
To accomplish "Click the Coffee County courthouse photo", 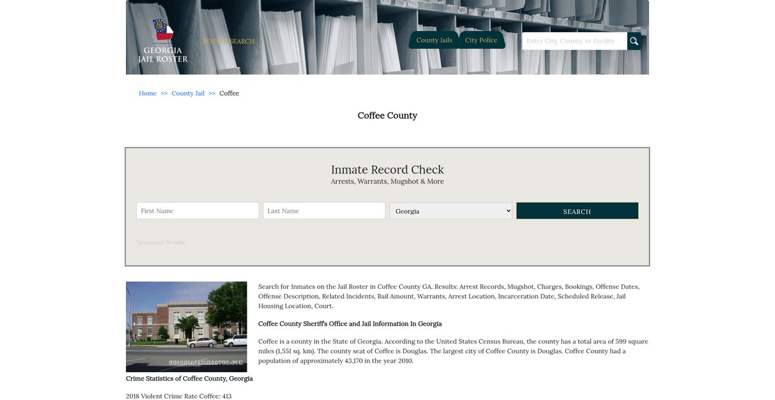I will coord(186,326).
